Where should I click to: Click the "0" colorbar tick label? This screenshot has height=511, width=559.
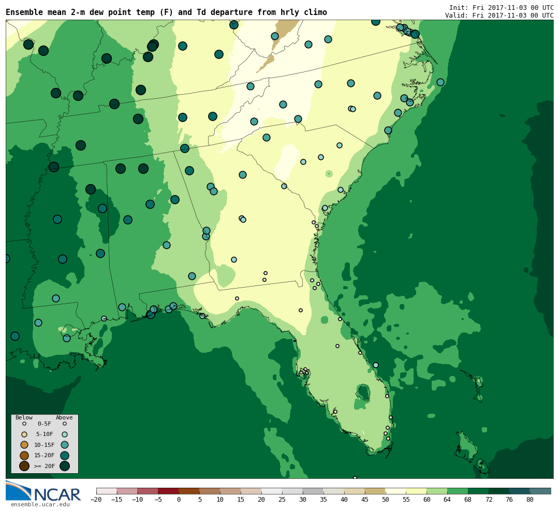click(179, 500)
